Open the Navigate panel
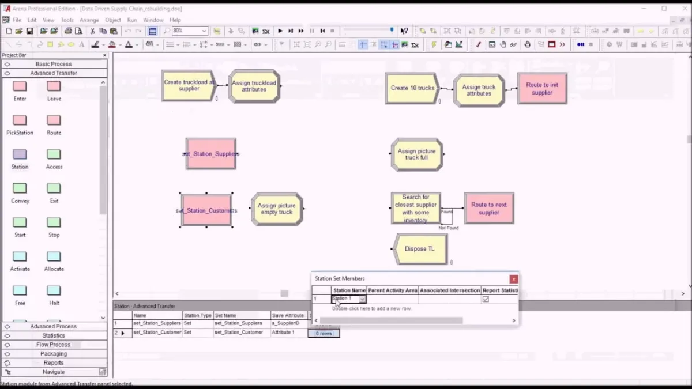The image size is (692, 389). [54, 372]
